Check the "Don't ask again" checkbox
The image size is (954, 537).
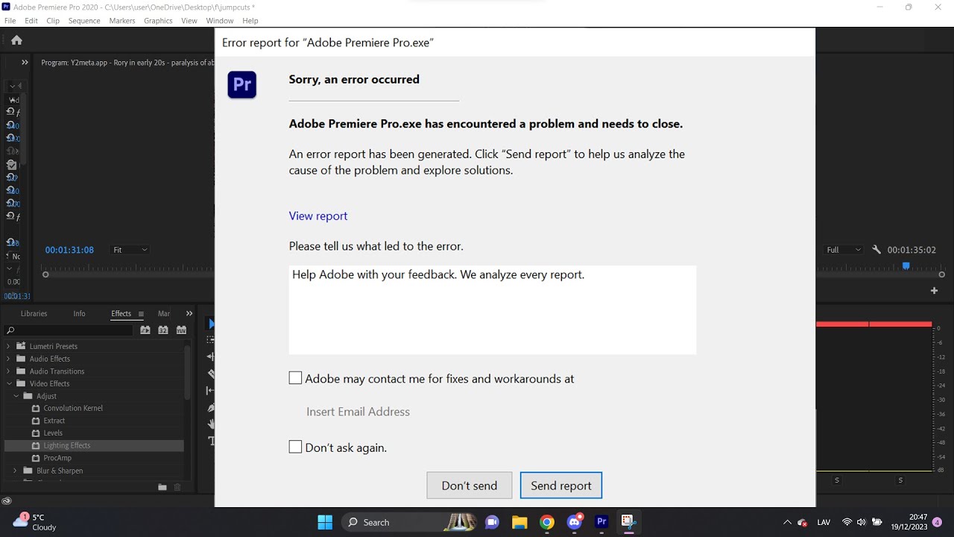tap(295, 447)
